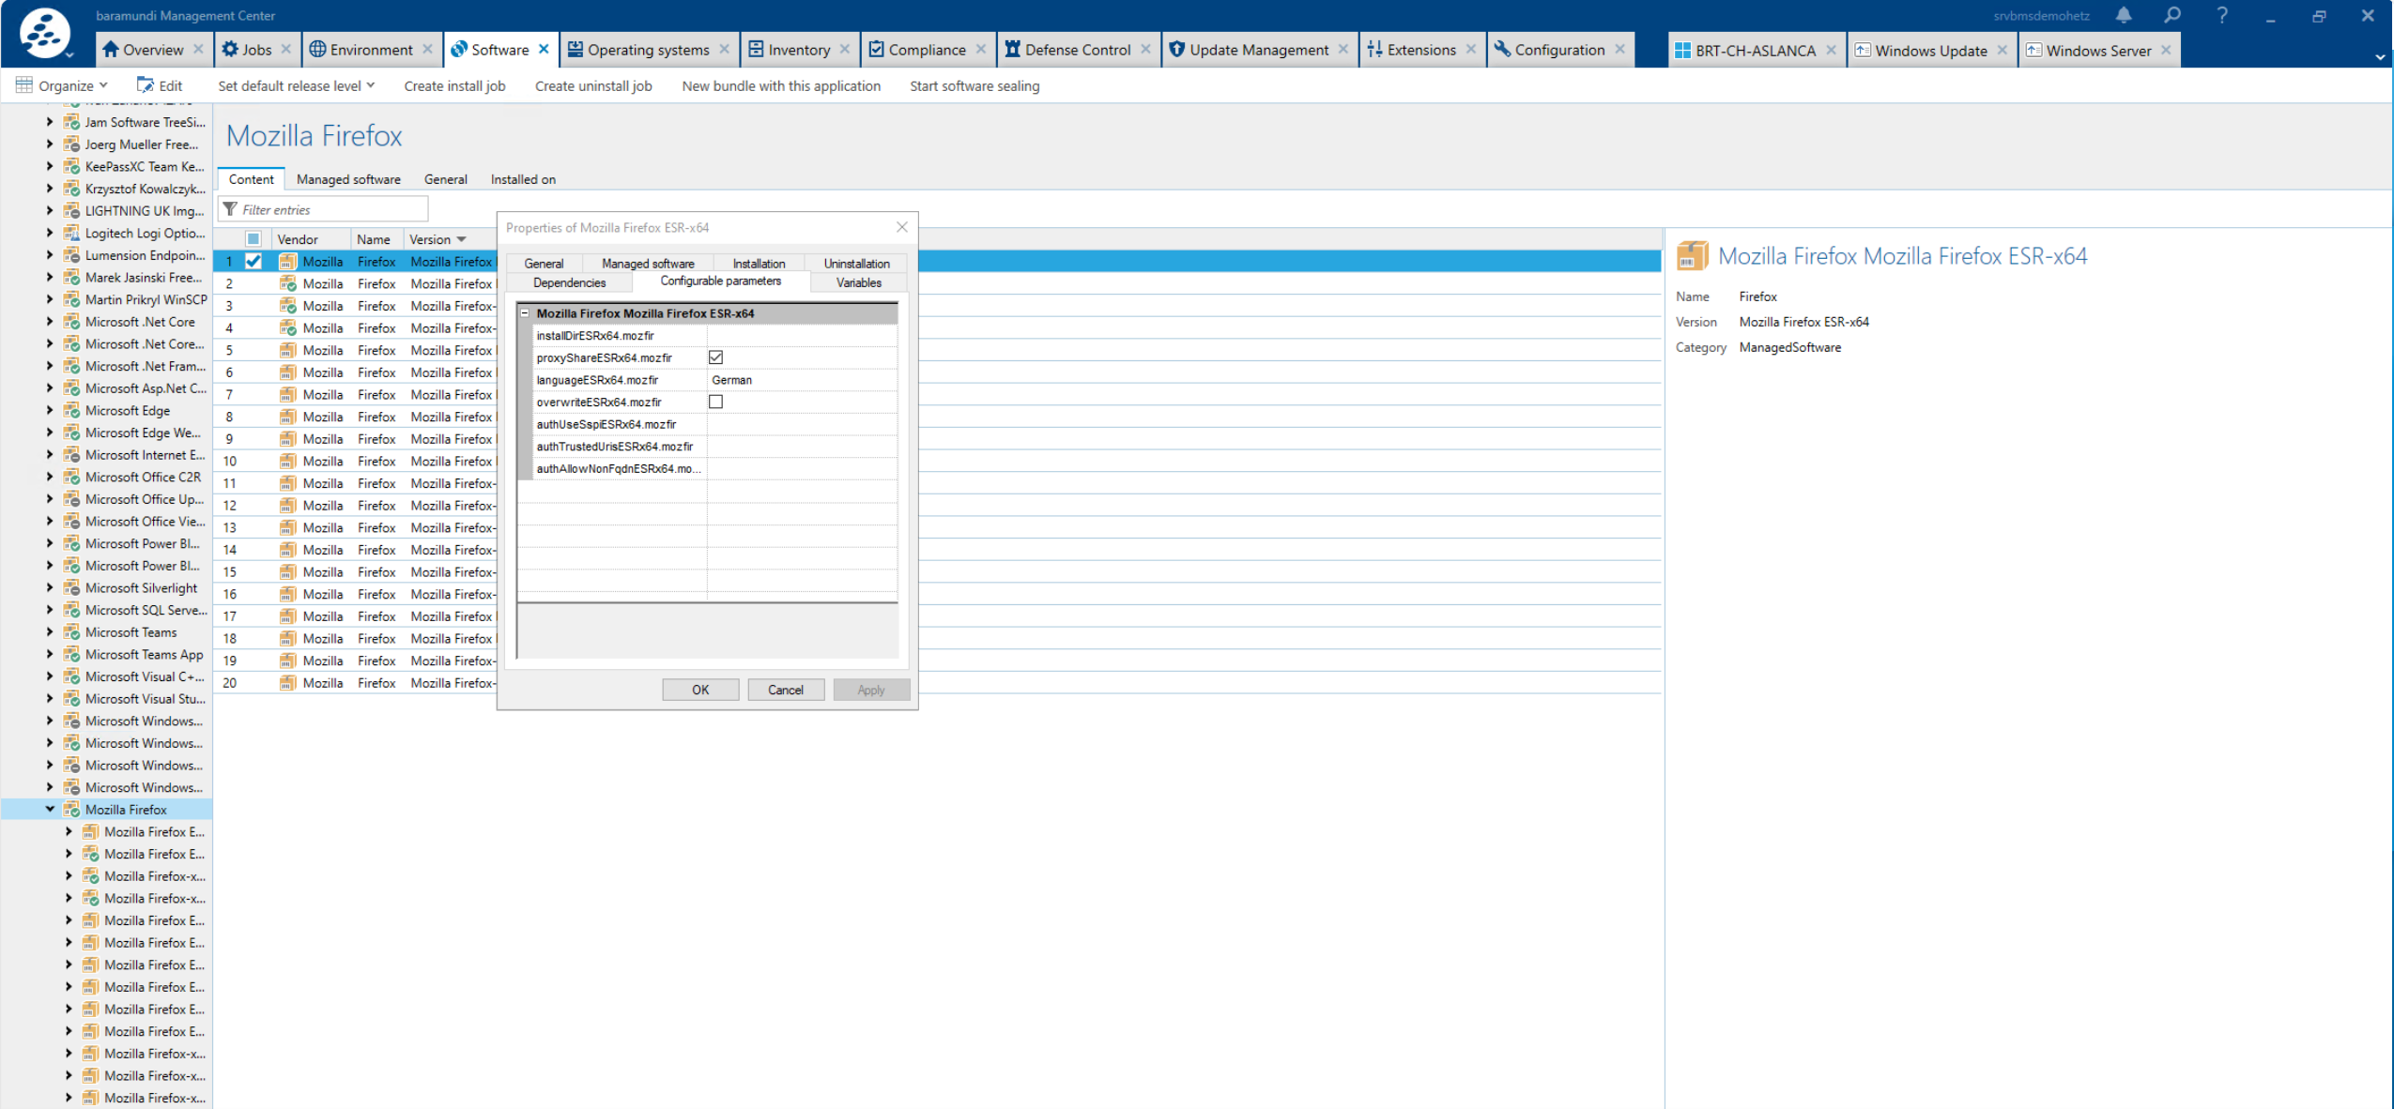Click the help question mark icon
Image resolution: width=2394 pixels, height=1109 pixels.
(2221, 15)
